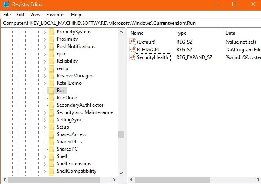Click the SettingSync folder icon
This screenshot has height=184, width=261.
(51, 120)
